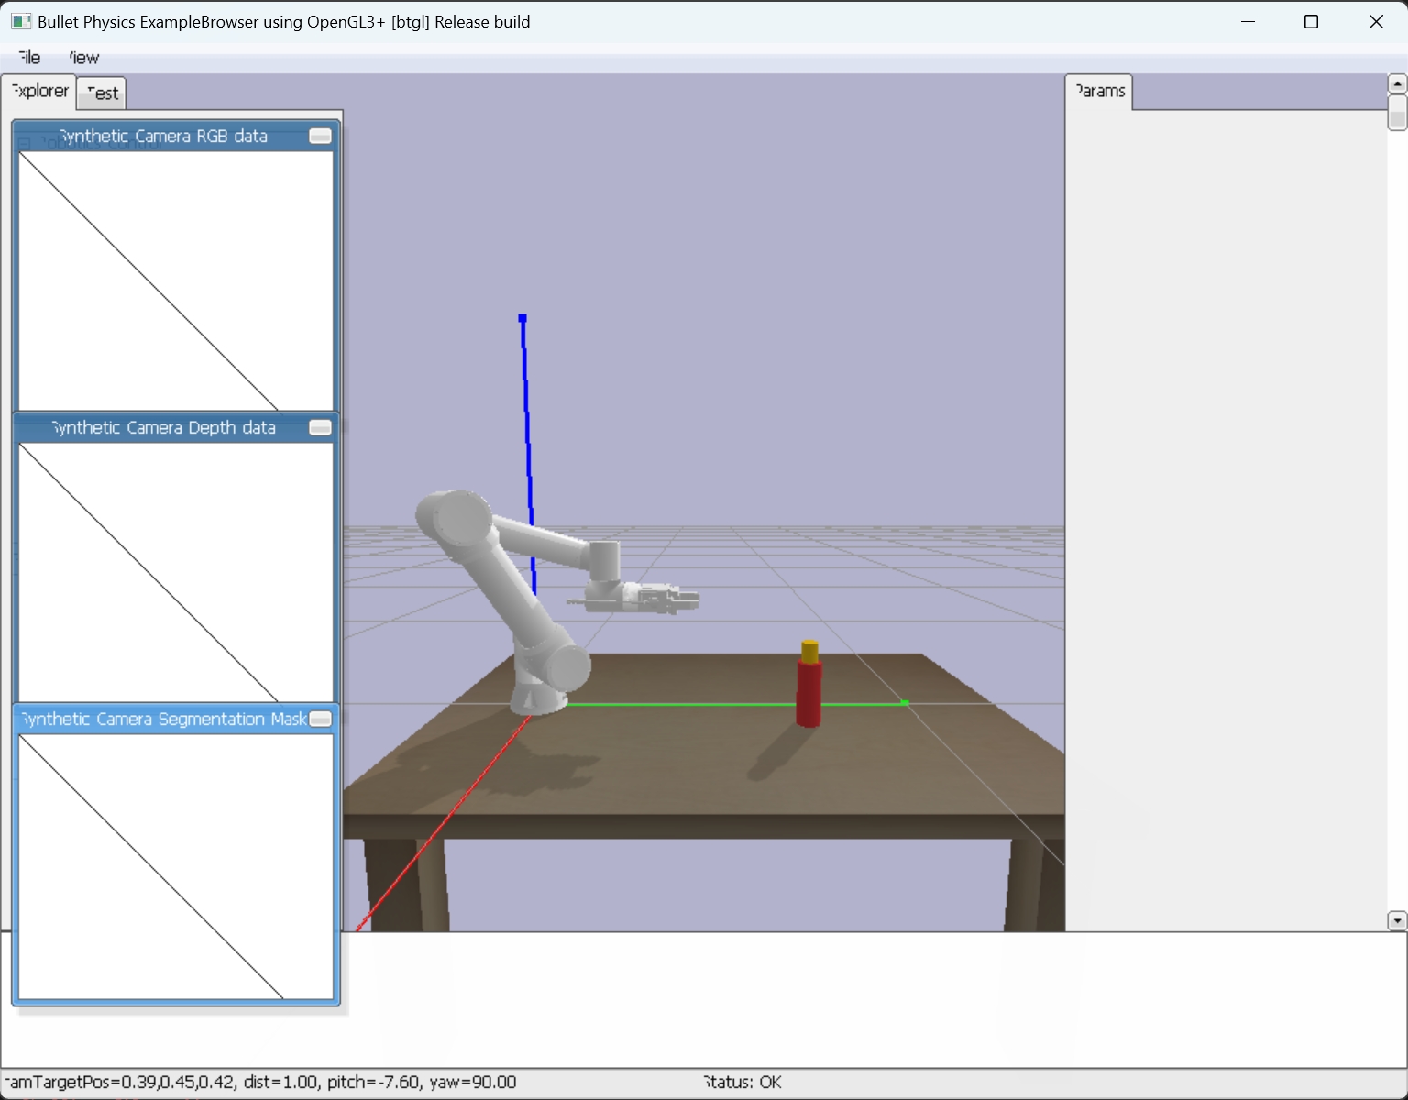Screen dimensions: 1408x1100
Task: Switch to the Test tab
Action: pyautogui.click(x=102, y=93)
